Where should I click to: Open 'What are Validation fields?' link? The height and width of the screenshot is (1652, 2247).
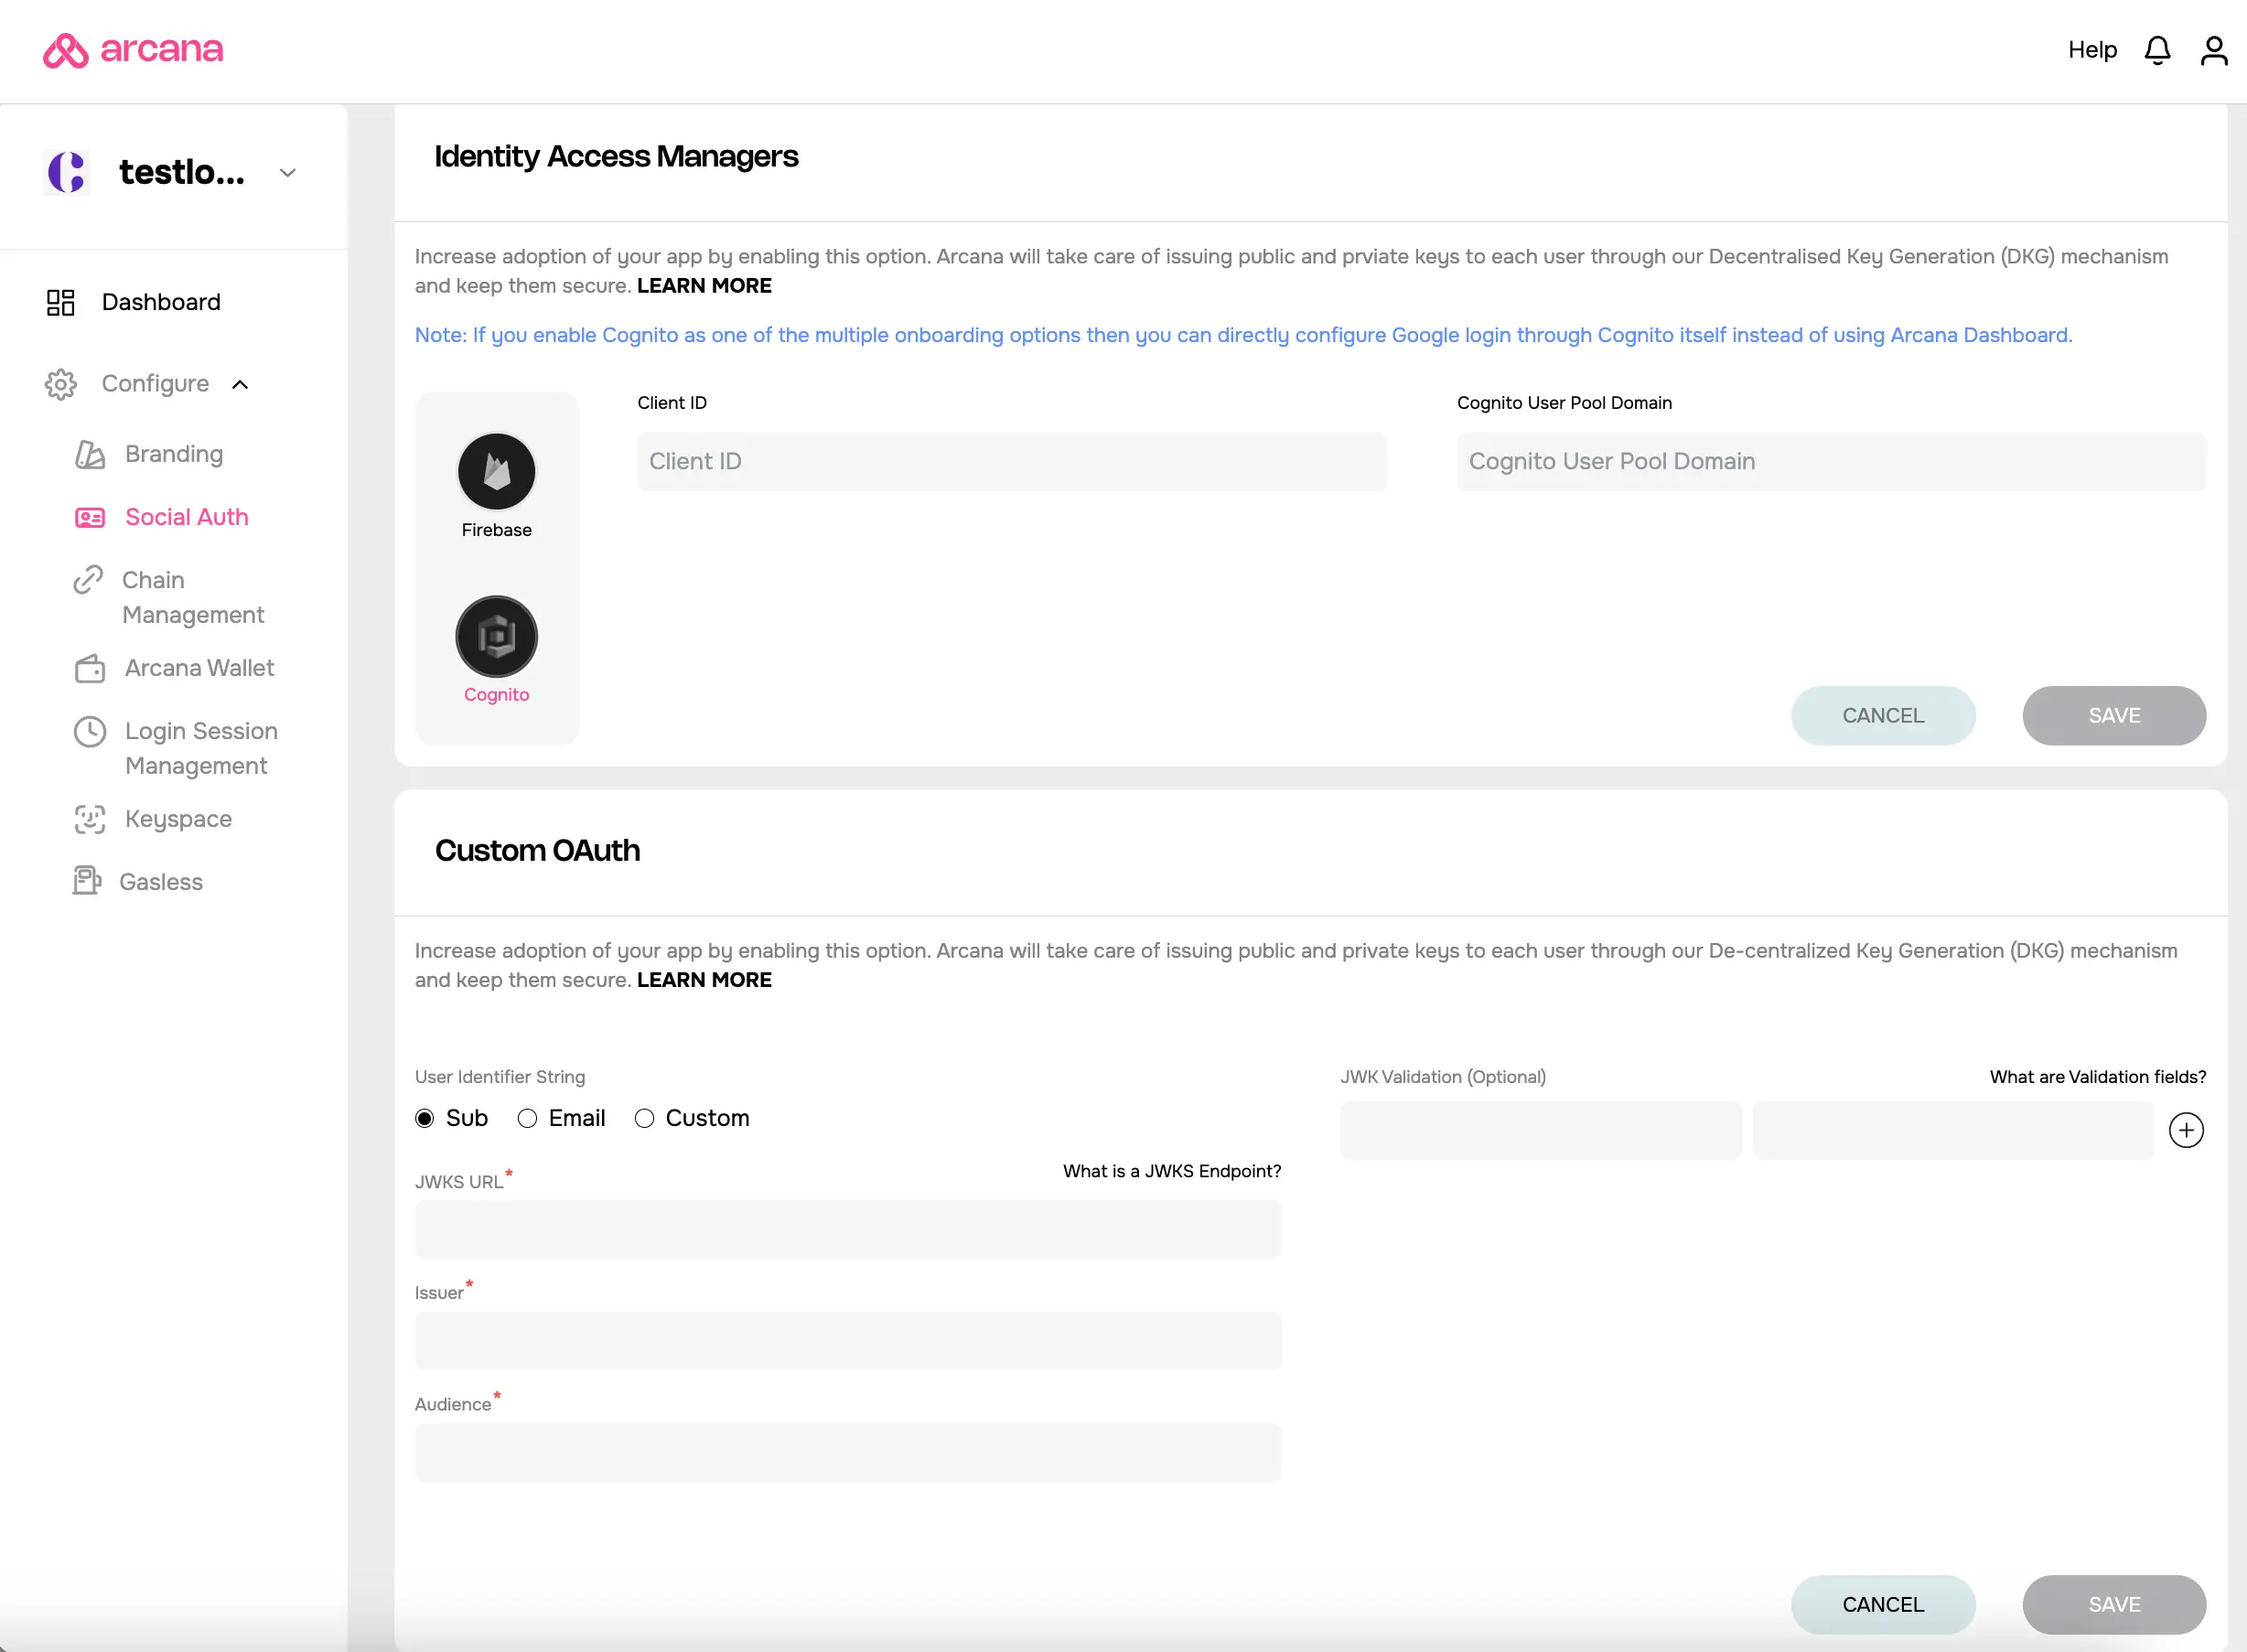click(x=2097, y=1077)
